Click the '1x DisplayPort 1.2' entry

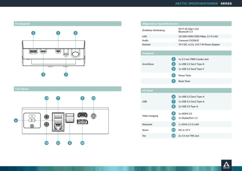click(188, 118)
